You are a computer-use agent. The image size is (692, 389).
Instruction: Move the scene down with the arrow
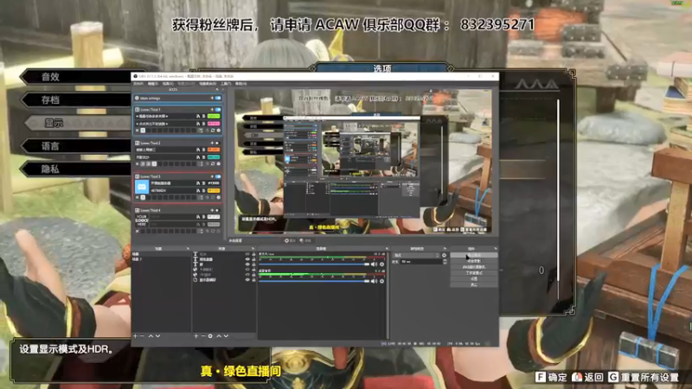click(158, 336)
